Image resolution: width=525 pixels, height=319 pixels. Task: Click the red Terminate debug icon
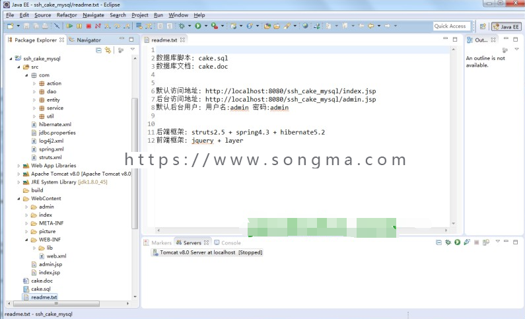pyautogui.click(x=88, y=26)
